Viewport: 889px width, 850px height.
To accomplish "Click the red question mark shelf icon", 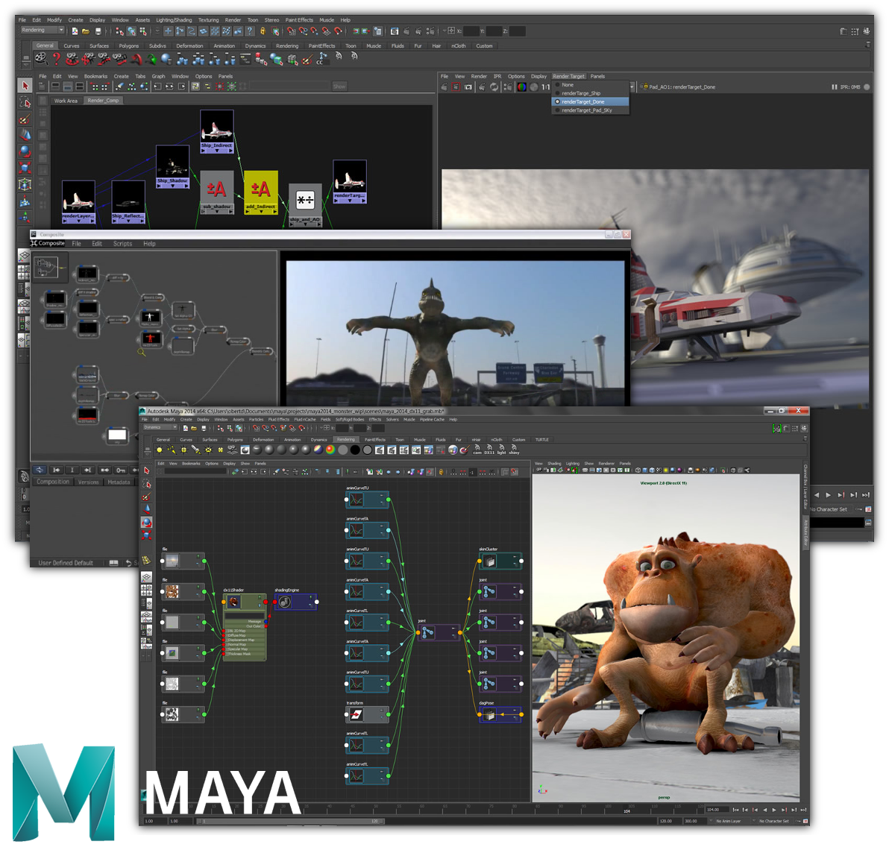I will tap(56, 58).
